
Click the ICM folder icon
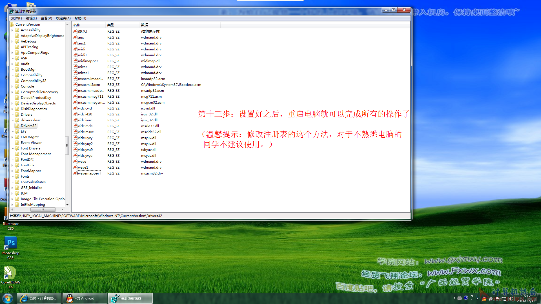(17, 193)
